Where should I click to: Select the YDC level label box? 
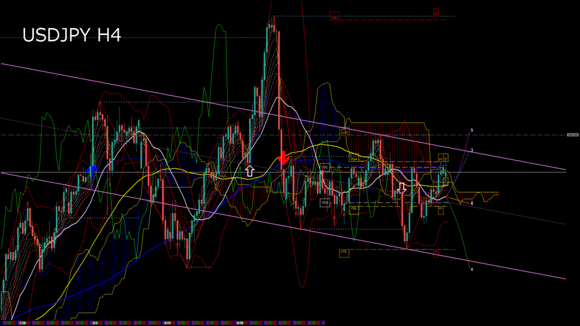(x=325, y=168)
